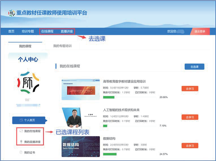Open the 人工智能的技术现状和未来 title link
The width and height of the screenshot is (216, 161).
click(x=121, y=110)
